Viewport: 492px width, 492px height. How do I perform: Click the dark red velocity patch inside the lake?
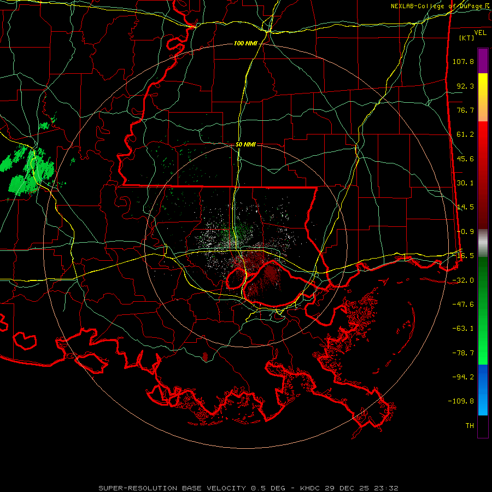270,273
